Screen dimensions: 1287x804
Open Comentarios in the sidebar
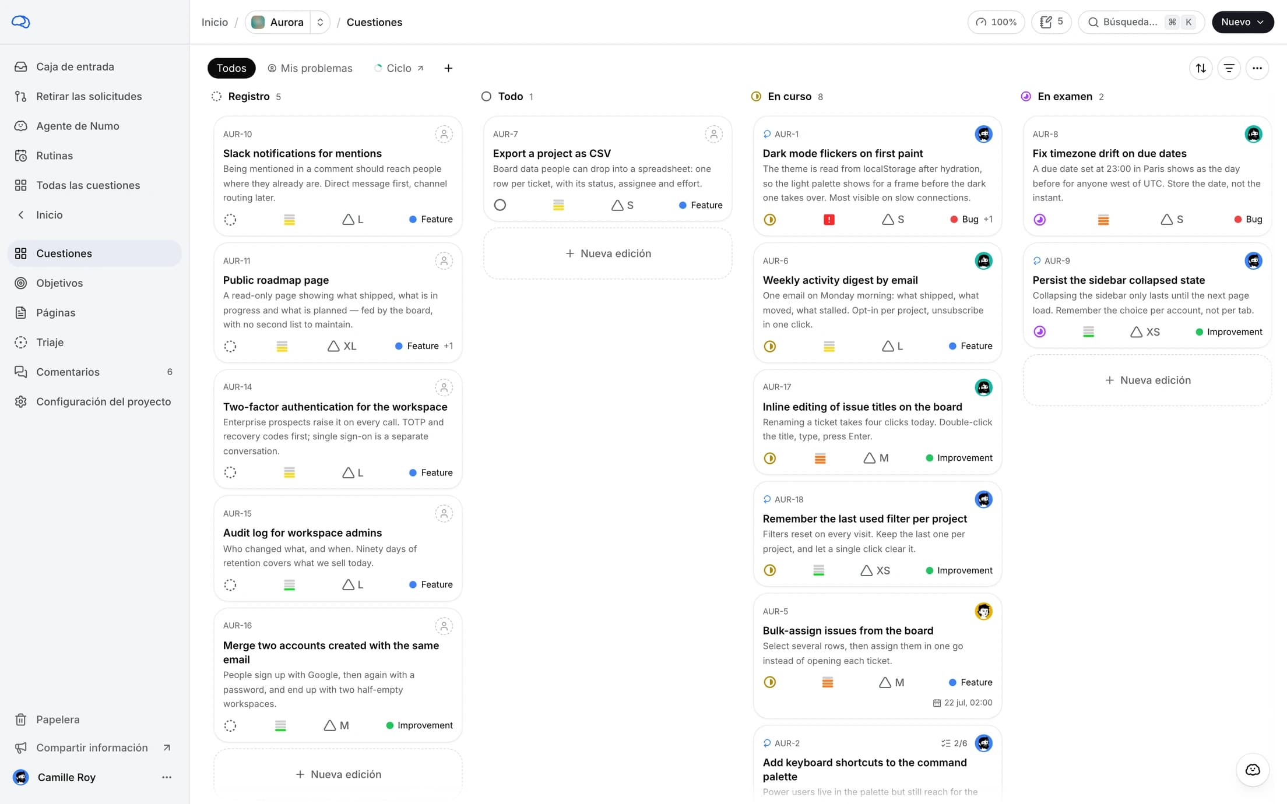tap(94, 372)
